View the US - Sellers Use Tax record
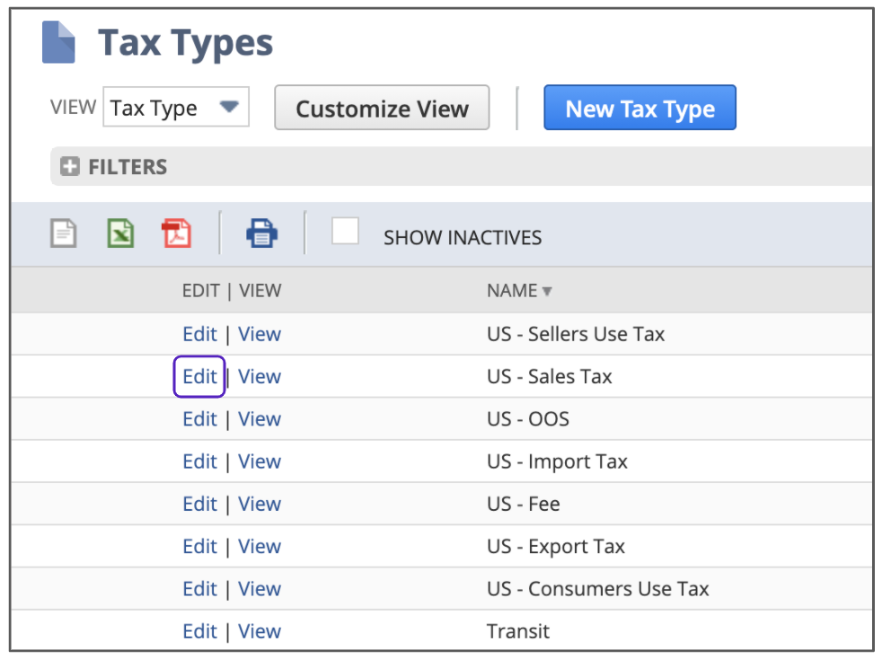 (260, 334)
